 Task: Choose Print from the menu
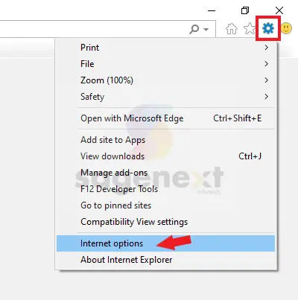(165, 47)
